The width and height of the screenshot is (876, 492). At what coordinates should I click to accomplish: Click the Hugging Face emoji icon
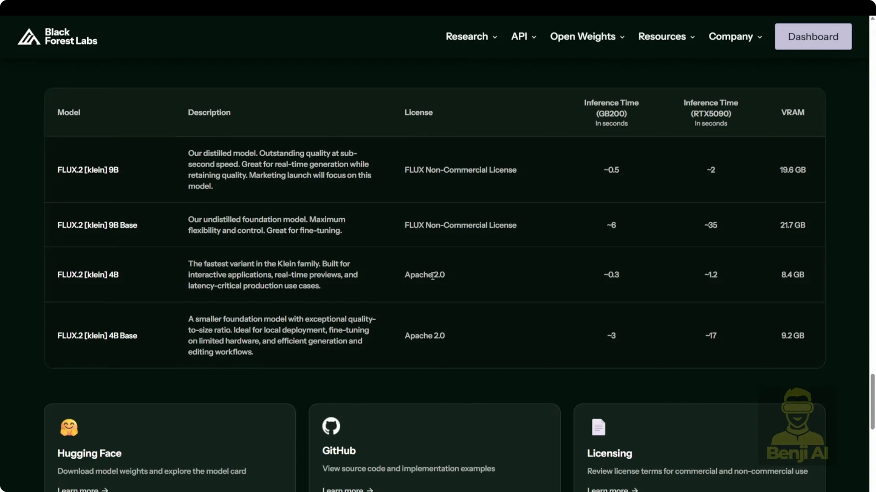point(69,427)
